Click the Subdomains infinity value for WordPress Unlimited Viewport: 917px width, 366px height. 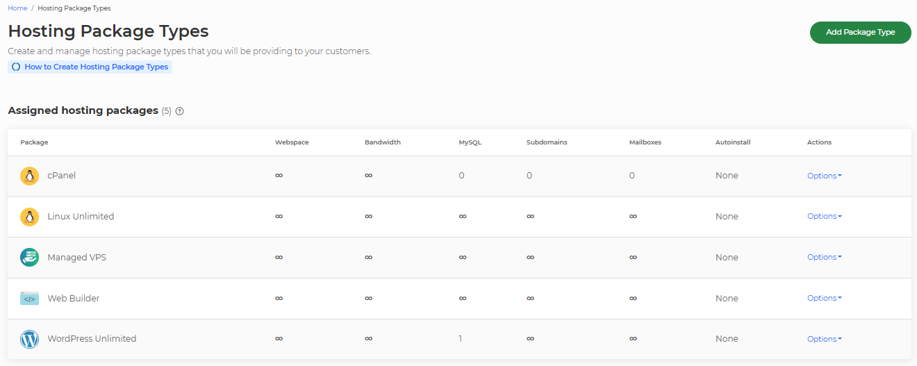pyautogui.click(x=530, y=339)
